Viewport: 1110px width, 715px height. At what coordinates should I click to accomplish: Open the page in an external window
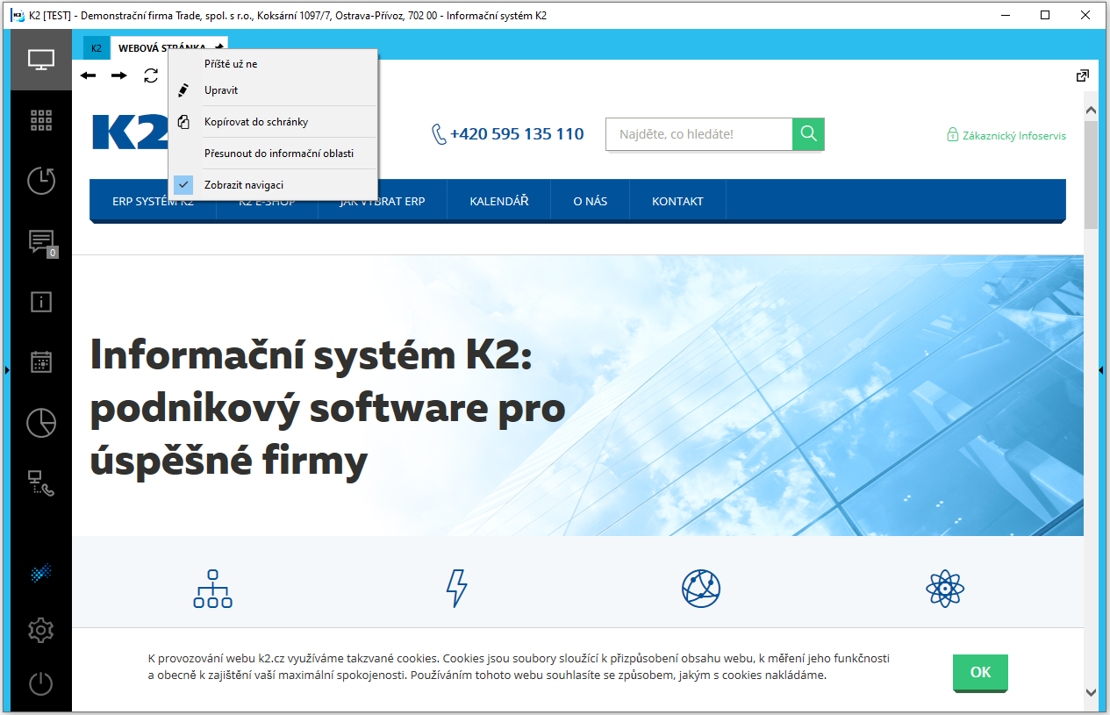1082,75
